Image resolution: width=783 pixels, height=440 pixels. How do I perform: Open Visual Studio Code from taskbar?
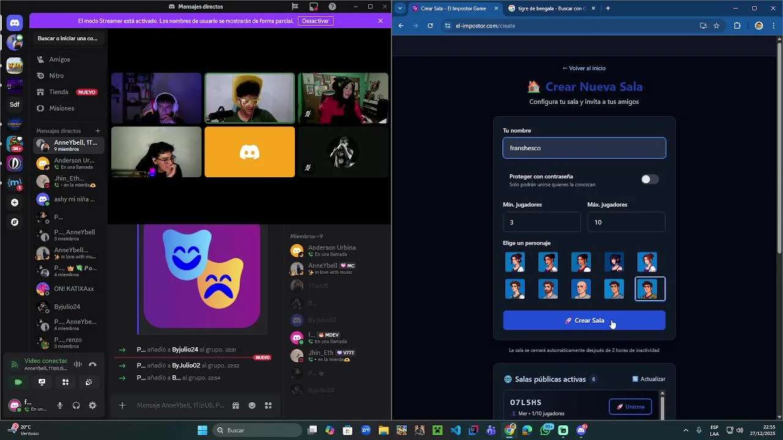coord(455,430)
